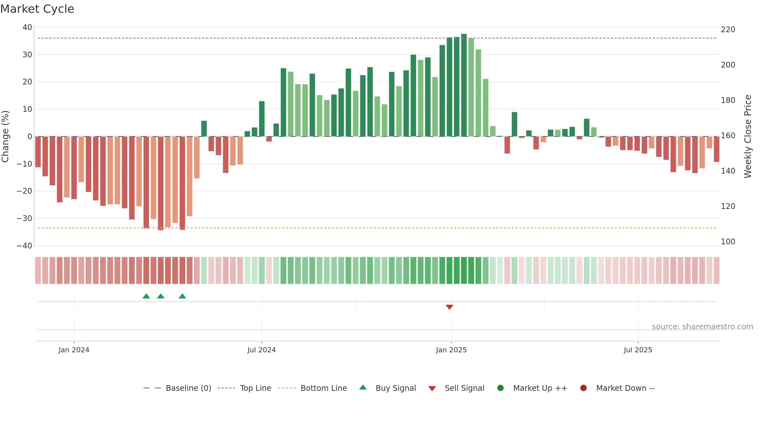Click the tallest dark green bar above top line
Screen dimensions: 764x430
pyautogui.click(x=464, y=85)
